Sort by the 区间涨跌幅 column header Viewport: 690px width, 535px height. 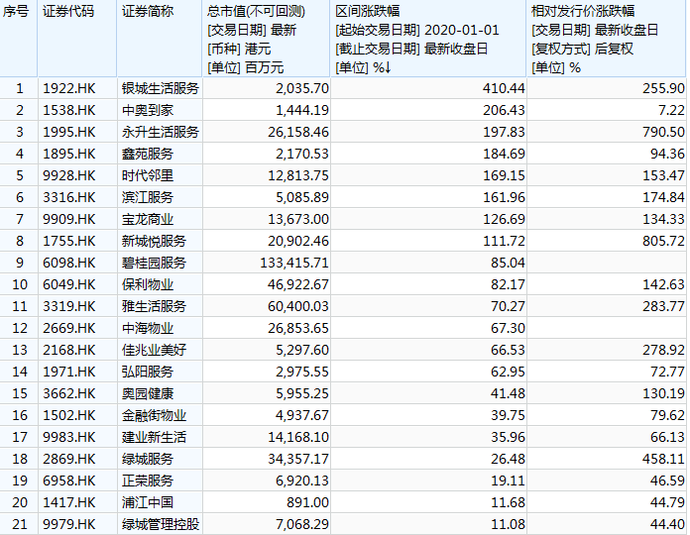[427, 39]
